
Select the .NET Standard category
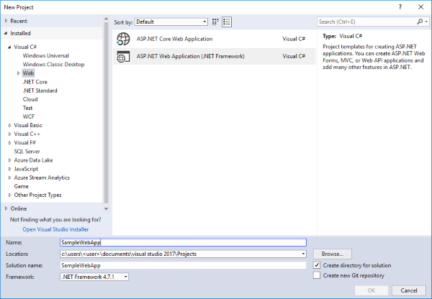[40, 91]
